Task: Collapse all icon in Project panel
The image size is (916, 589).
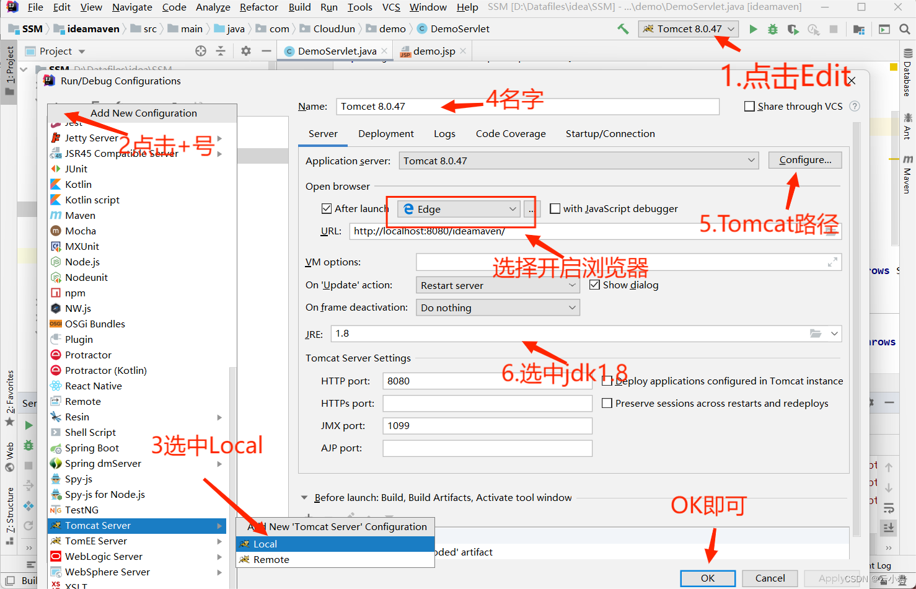Action: point(221,51)
